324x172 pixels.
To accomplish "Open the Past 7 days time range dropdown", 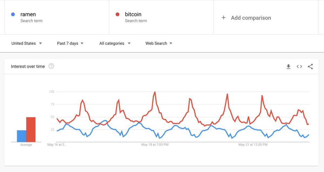I will (70, 43).
